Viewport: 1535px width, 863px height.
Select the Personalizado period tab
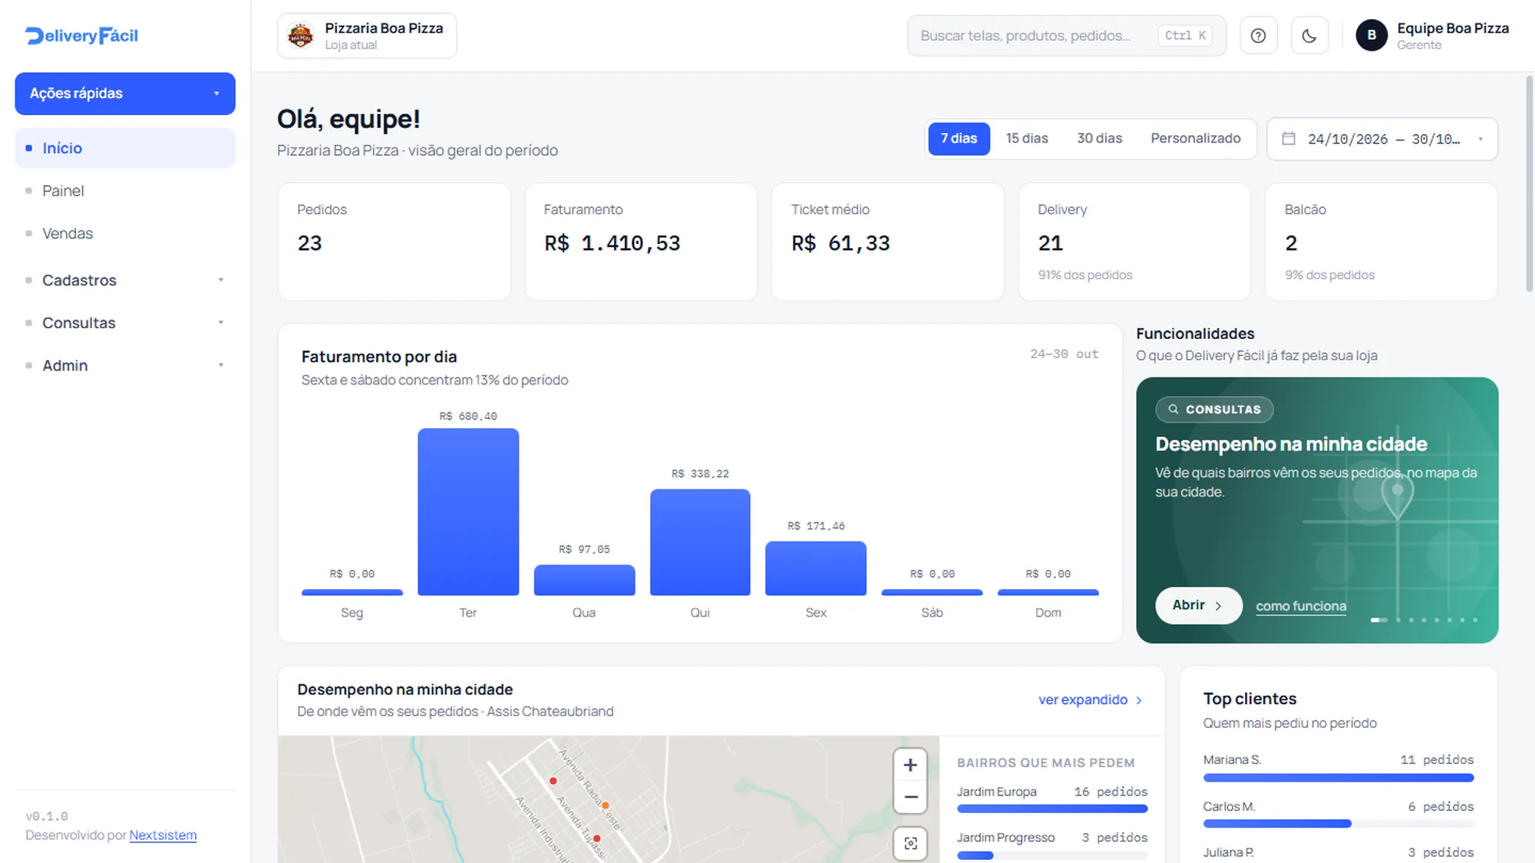[1195, 138]
